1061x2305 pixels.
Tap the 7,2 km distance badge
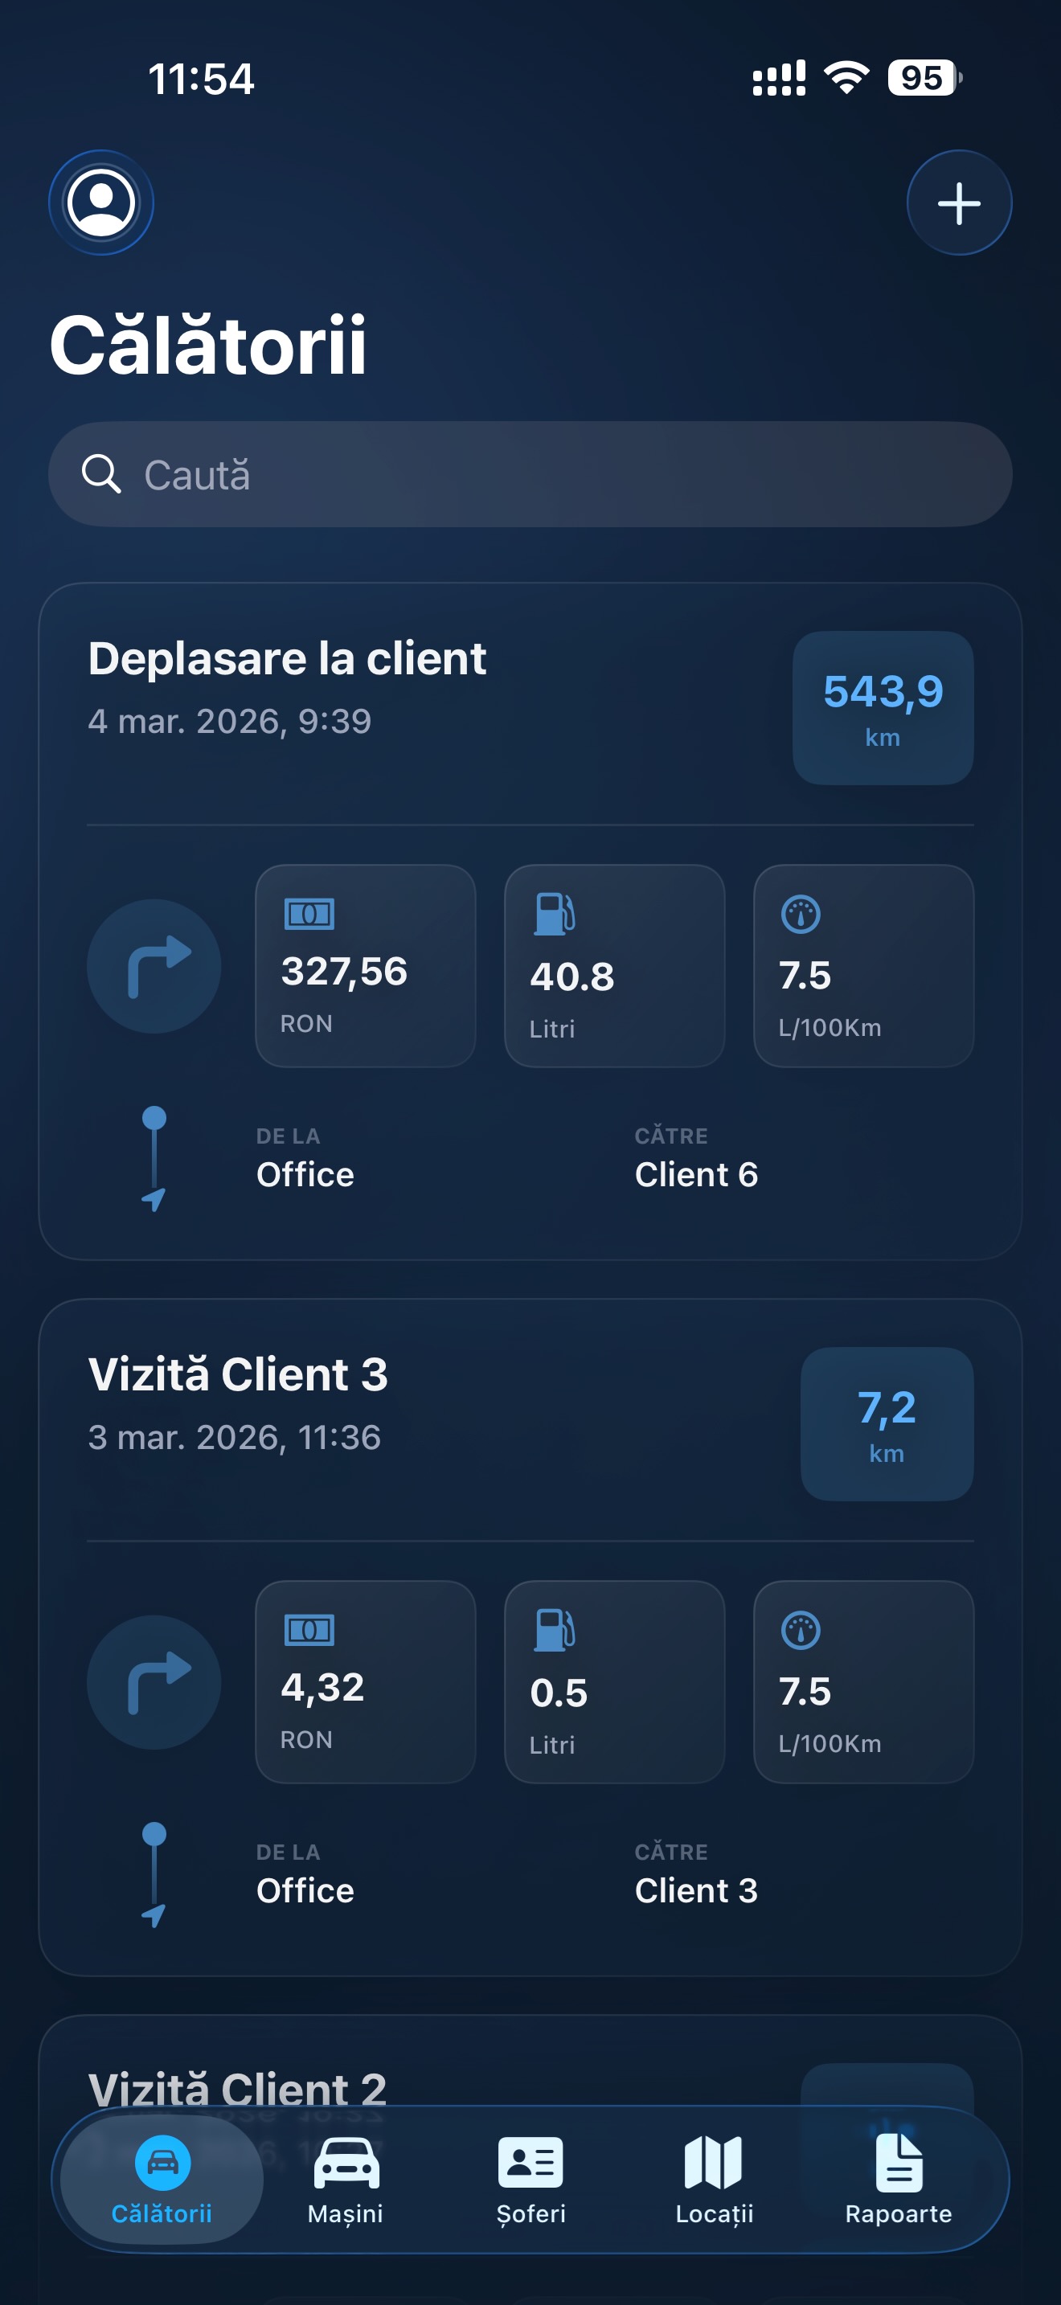[x=887, y=1423]
